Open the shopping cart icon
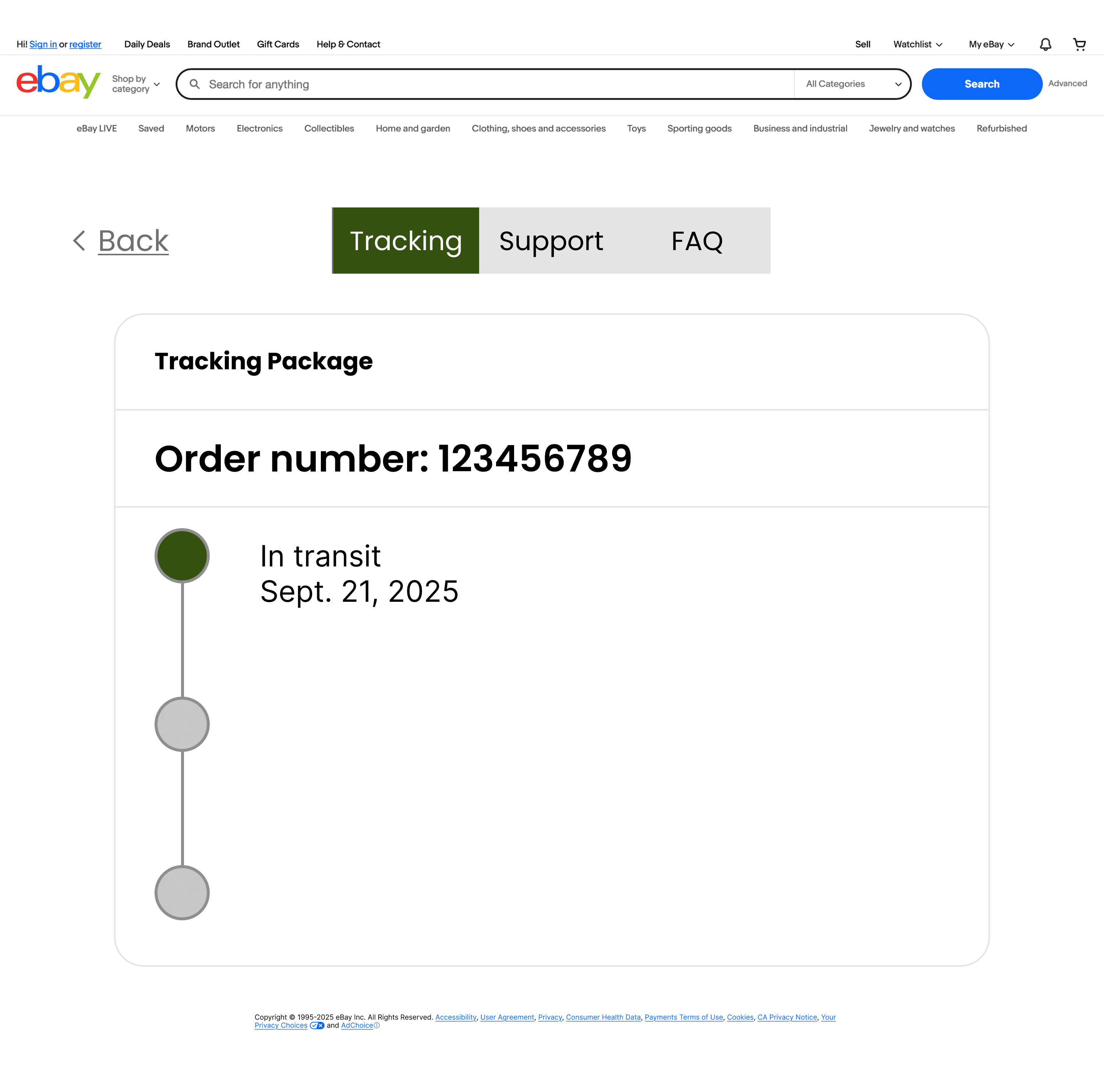The height and width of the screenshot is (1077, 1104). (x=1079, y=44)
